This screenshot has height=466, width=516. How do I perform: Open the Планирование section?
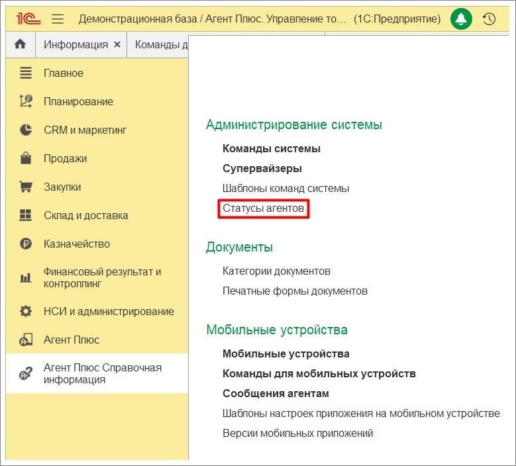[x=78, y=101]
